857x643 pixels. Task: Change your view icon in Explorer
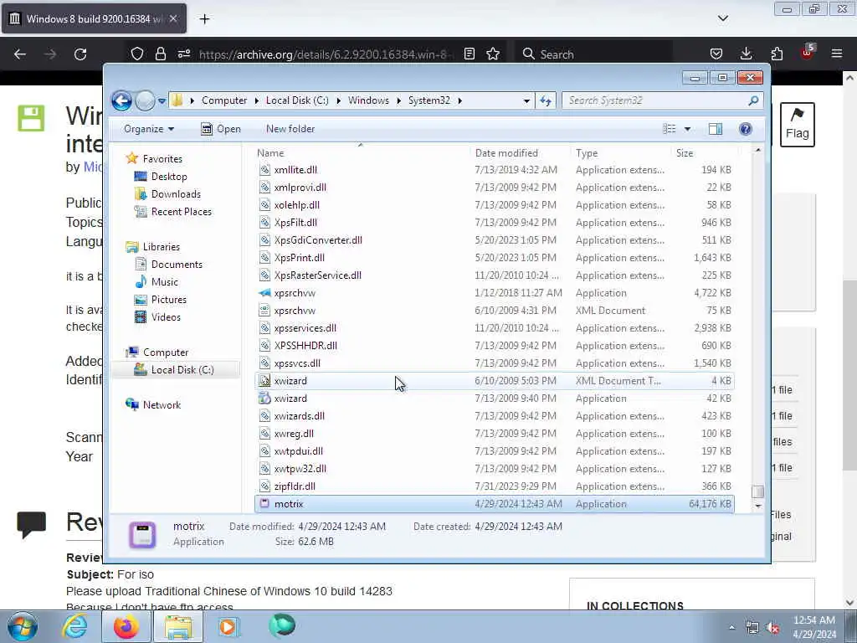tap(670, 129)
